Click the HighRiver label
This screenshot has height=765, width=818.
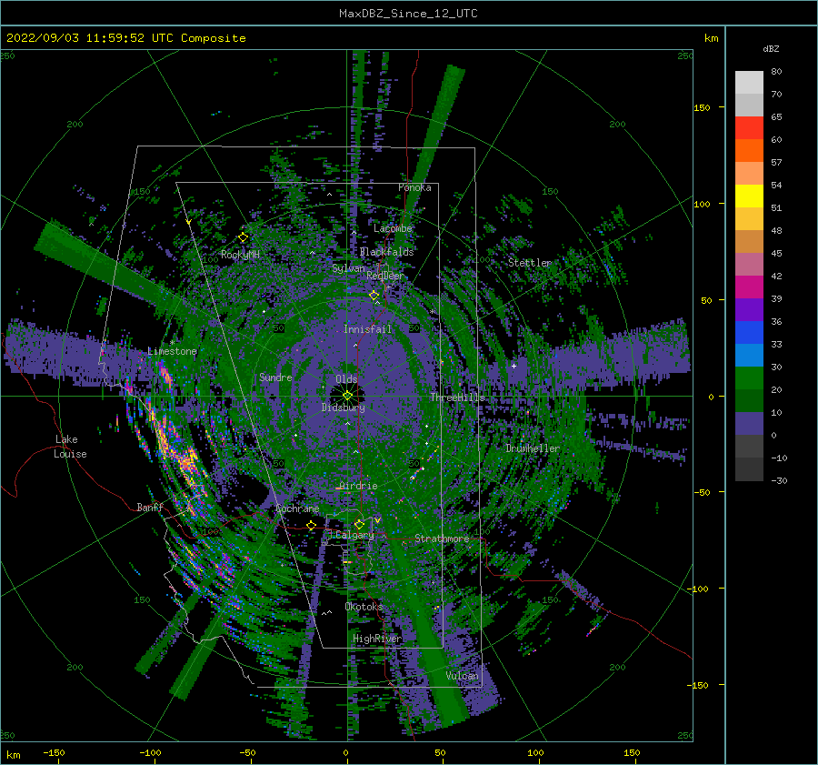click(377, 639)
